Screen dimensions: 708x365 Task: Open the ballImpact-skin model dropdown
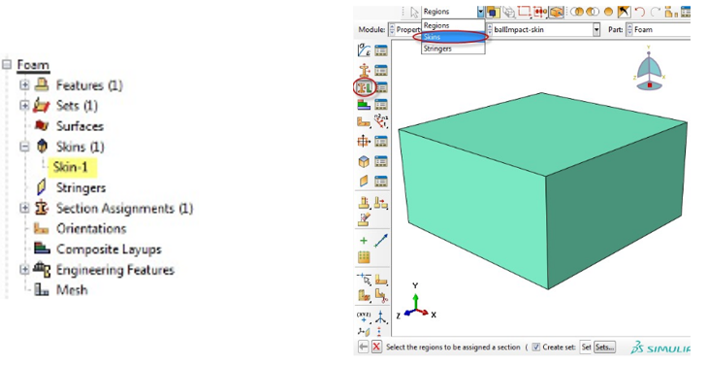[x=596, y=30]
